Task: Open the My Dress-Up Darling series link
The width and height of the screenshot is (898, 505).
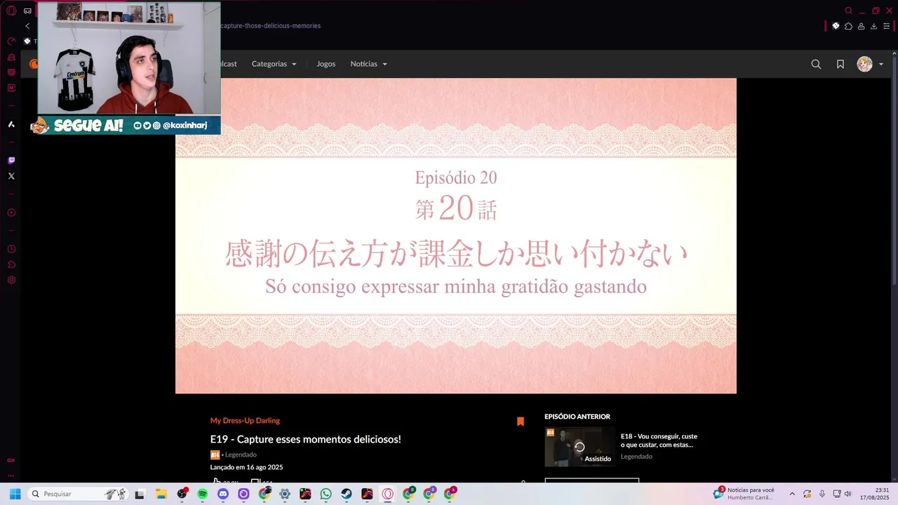Action: pyautogui.click(x=245, y=421)
